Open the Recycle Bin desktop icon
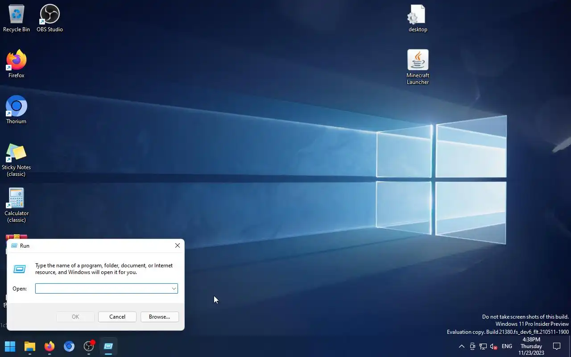Image resolution: width=571 pixels, height=357 pixels. 17,18
